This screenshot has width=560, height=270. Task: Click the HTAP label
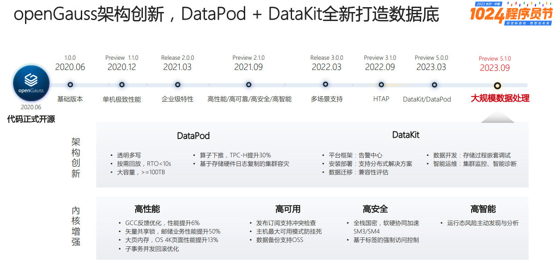click(x=381, y=99)
